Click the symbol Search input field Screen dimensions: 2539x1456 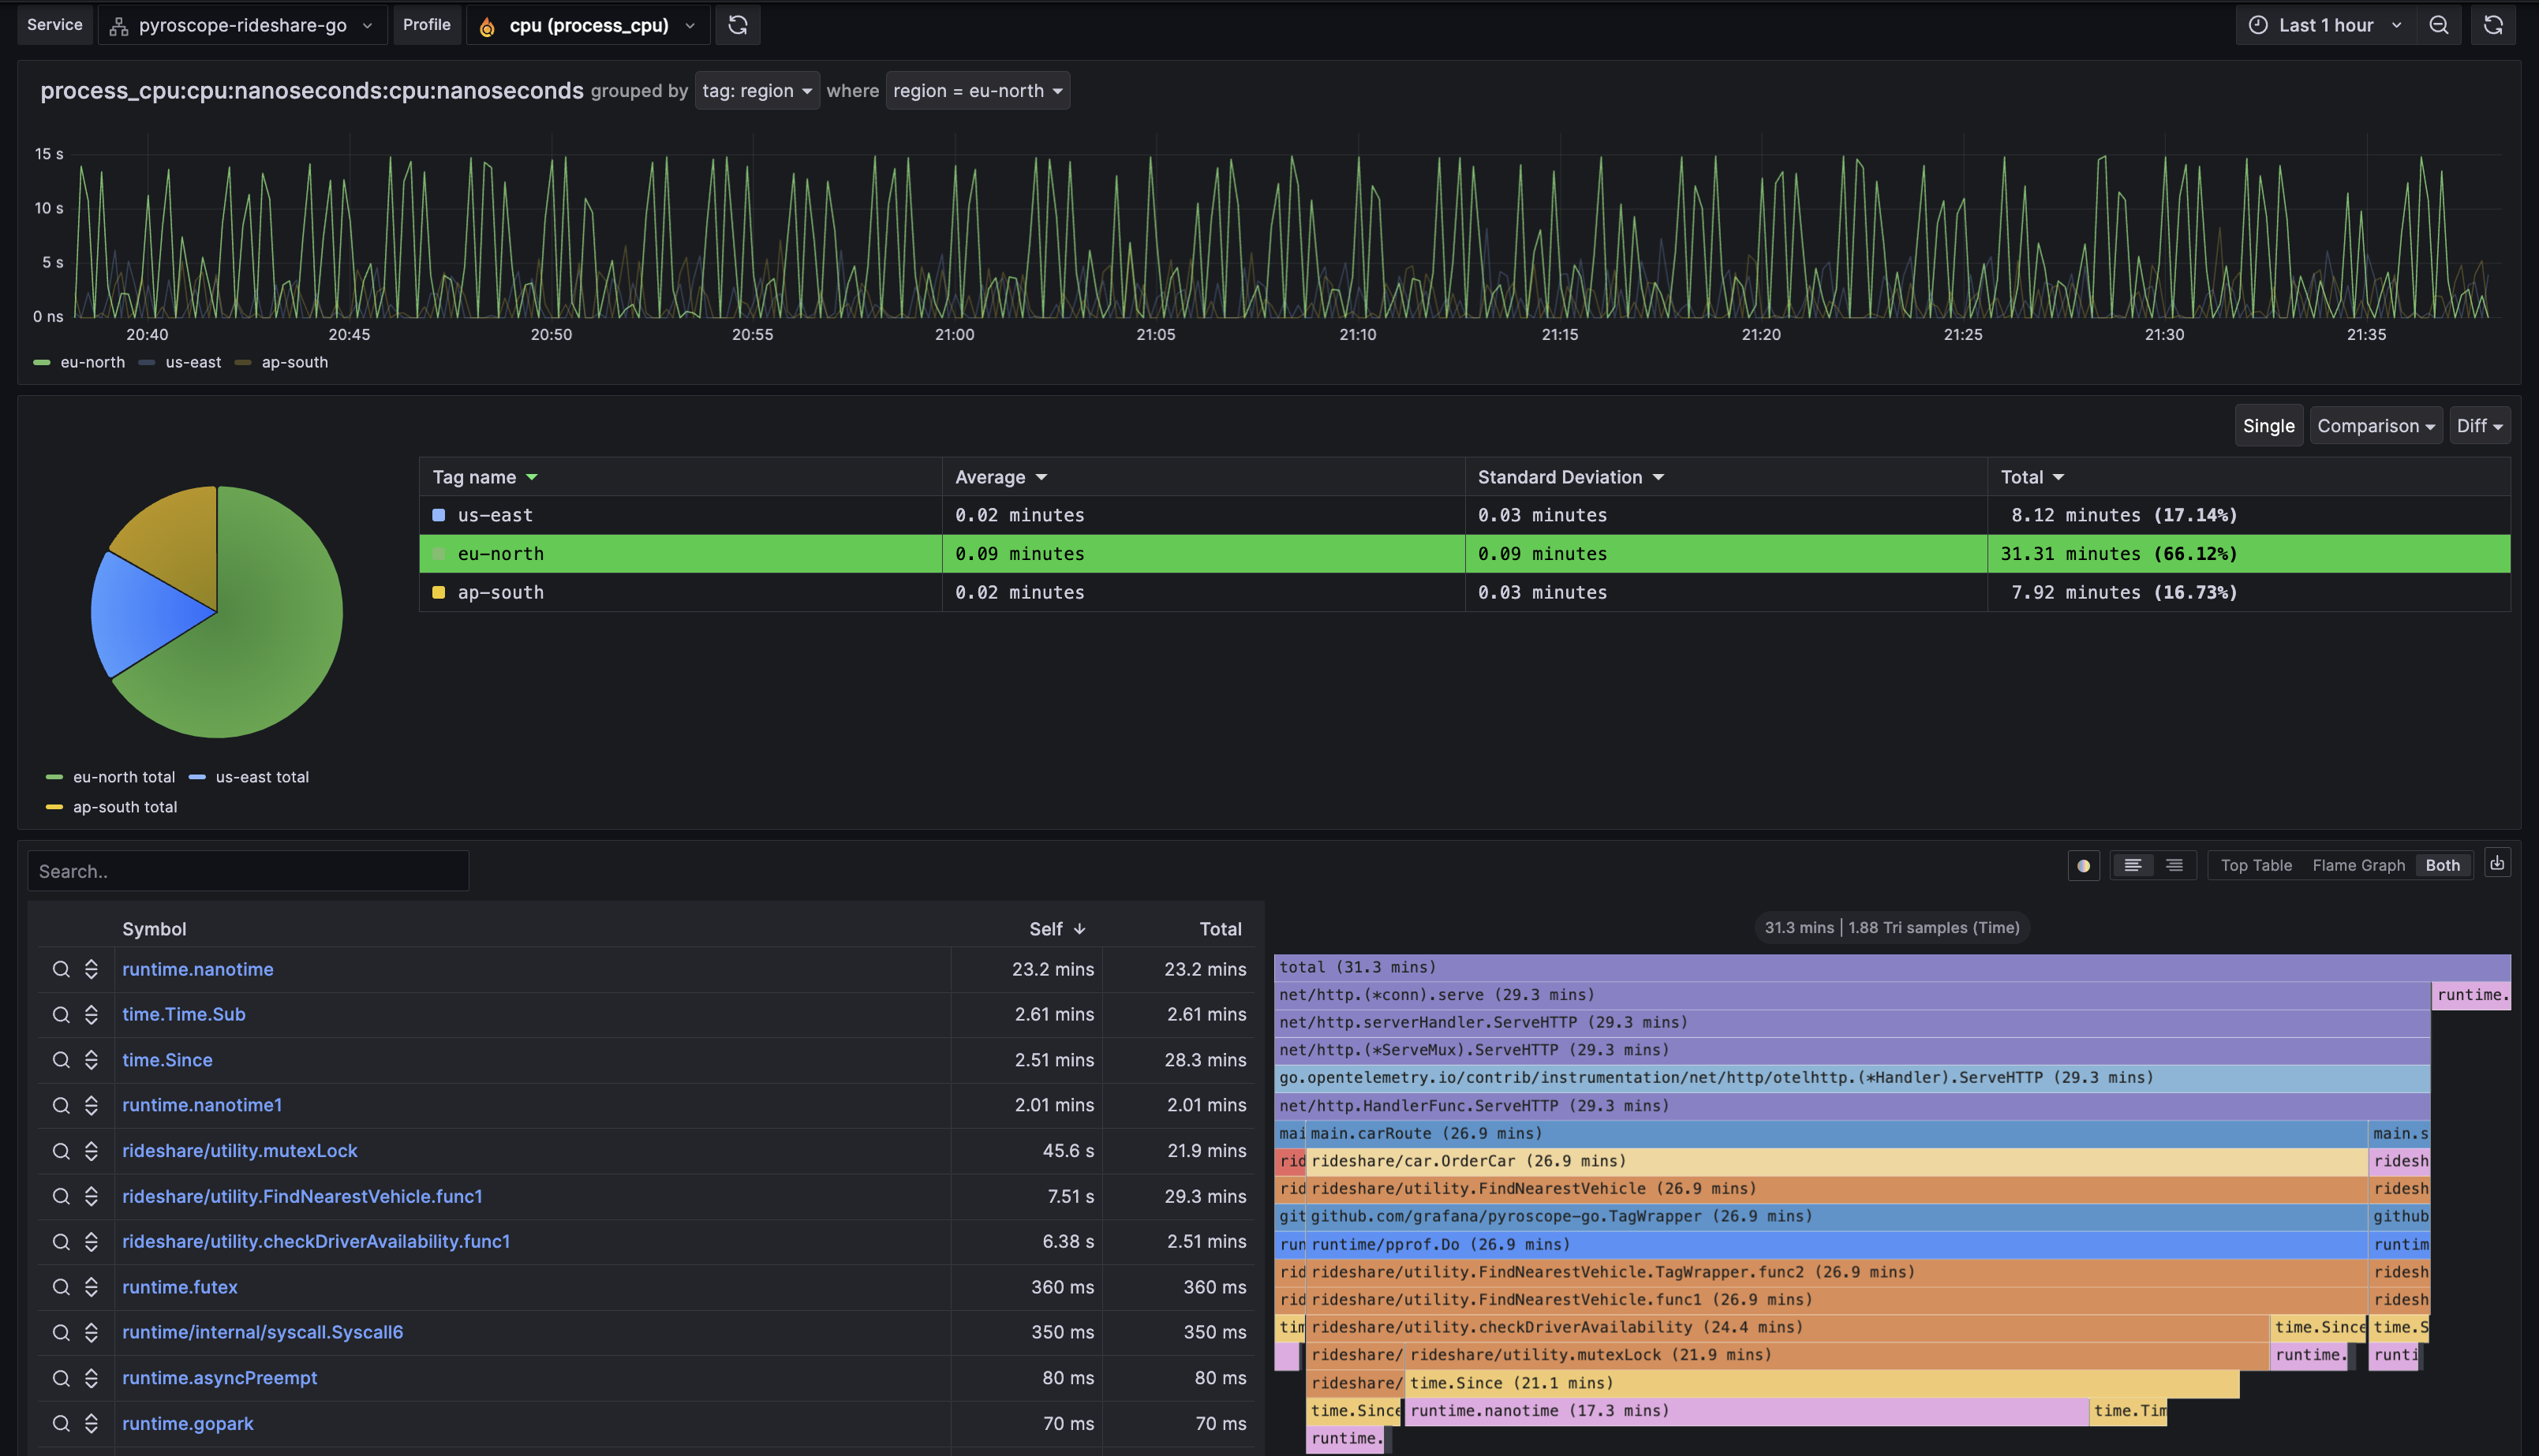point(248,871)
